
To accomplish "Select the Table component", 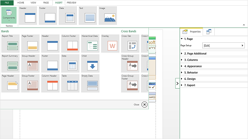I will [70, 83].
